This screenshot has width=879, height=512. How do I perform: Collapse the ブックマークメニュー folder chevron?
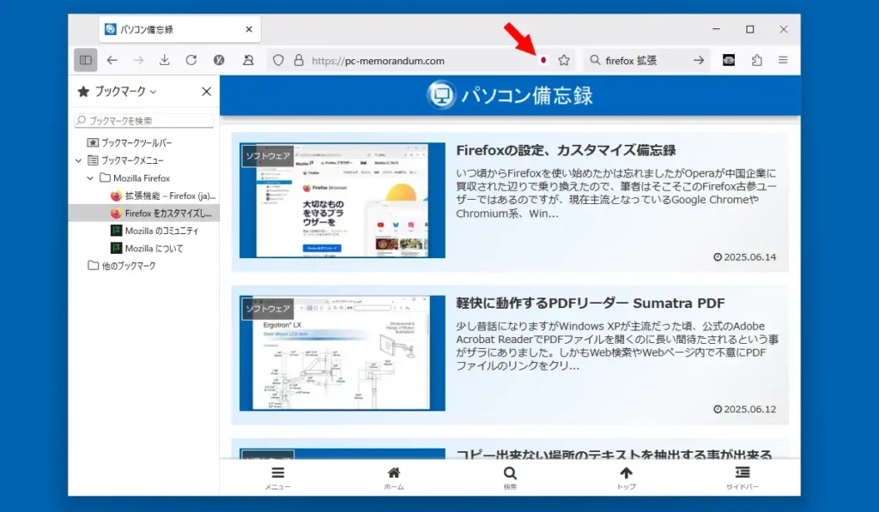78,160
